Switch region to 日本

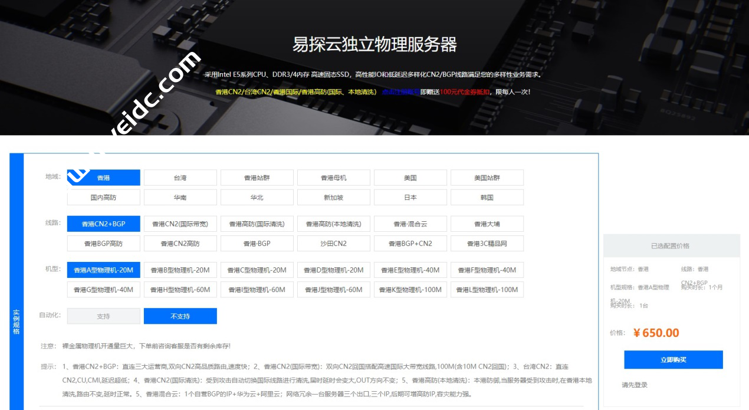(410, 197)
